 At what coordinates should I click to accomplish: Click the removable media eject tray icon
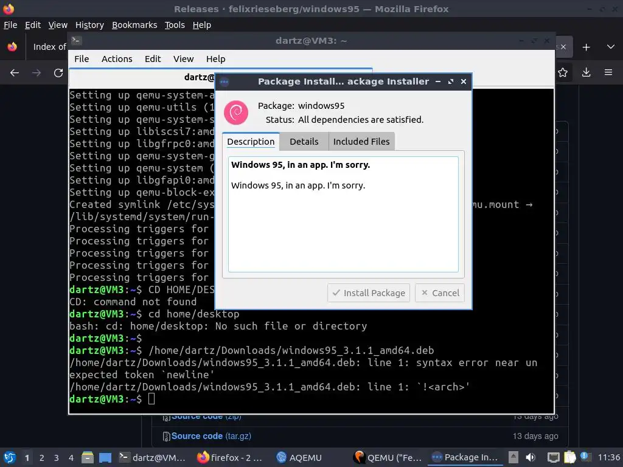click(x=513, y=457)
